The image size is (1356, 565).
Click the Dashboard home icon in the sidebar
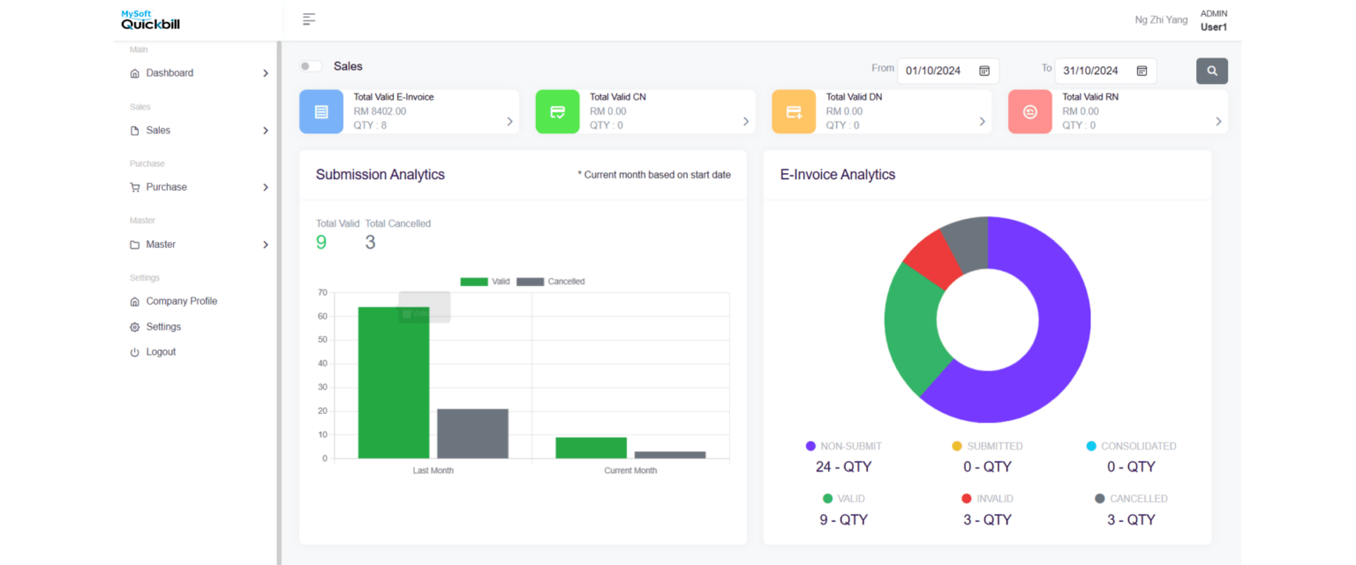tap(135, 73)
